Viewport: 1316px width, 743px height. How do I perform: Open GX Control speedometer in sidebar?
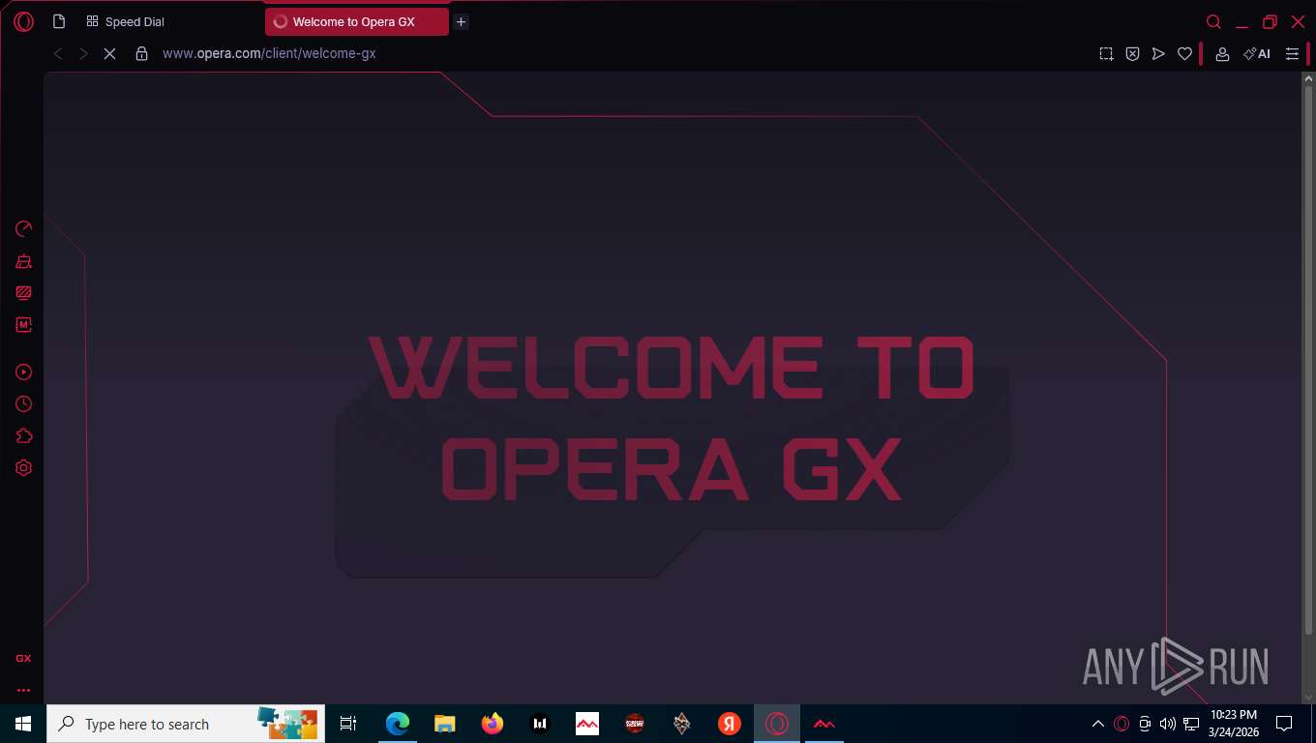tap(24, 229)
